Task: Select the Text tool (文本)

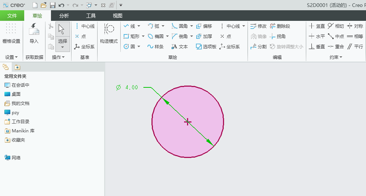Action: 180,46
